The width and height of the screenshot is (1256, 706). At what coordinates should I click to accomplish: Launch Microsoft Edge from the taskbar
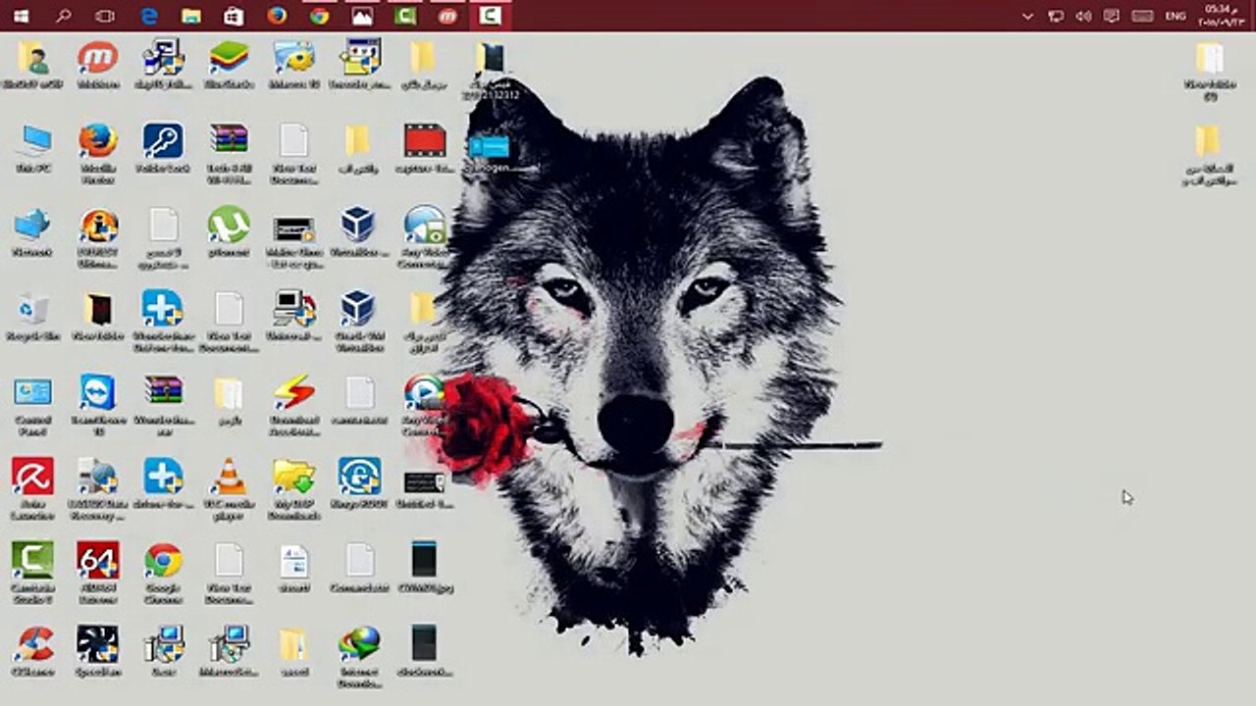[x=149, y=16]
